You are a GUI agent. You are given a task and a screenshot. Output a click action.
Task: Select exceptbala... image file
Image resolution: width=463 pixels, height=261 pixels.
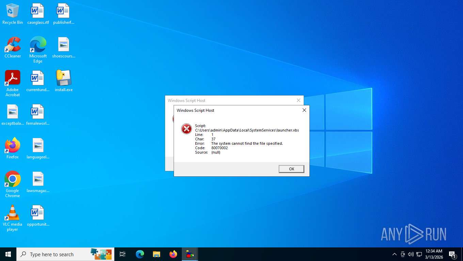pyautogui.click(x=13, y=115)
